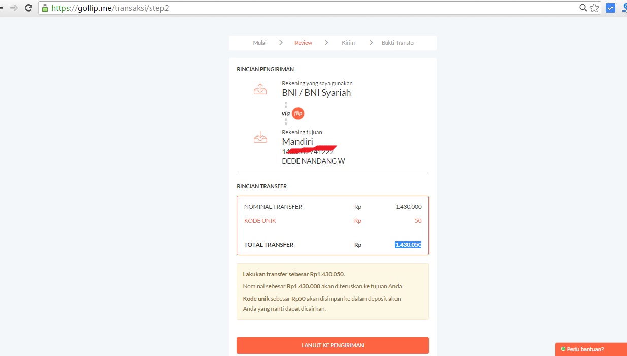The height and width of the screenshot is (356, 627).
Task: Click recipient name DEDE NANDANG W
Action: 314,161
